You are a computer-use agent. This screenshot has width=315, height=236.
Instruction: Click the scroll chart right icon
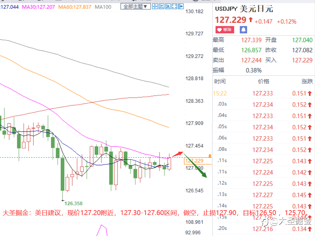[168, 6]
